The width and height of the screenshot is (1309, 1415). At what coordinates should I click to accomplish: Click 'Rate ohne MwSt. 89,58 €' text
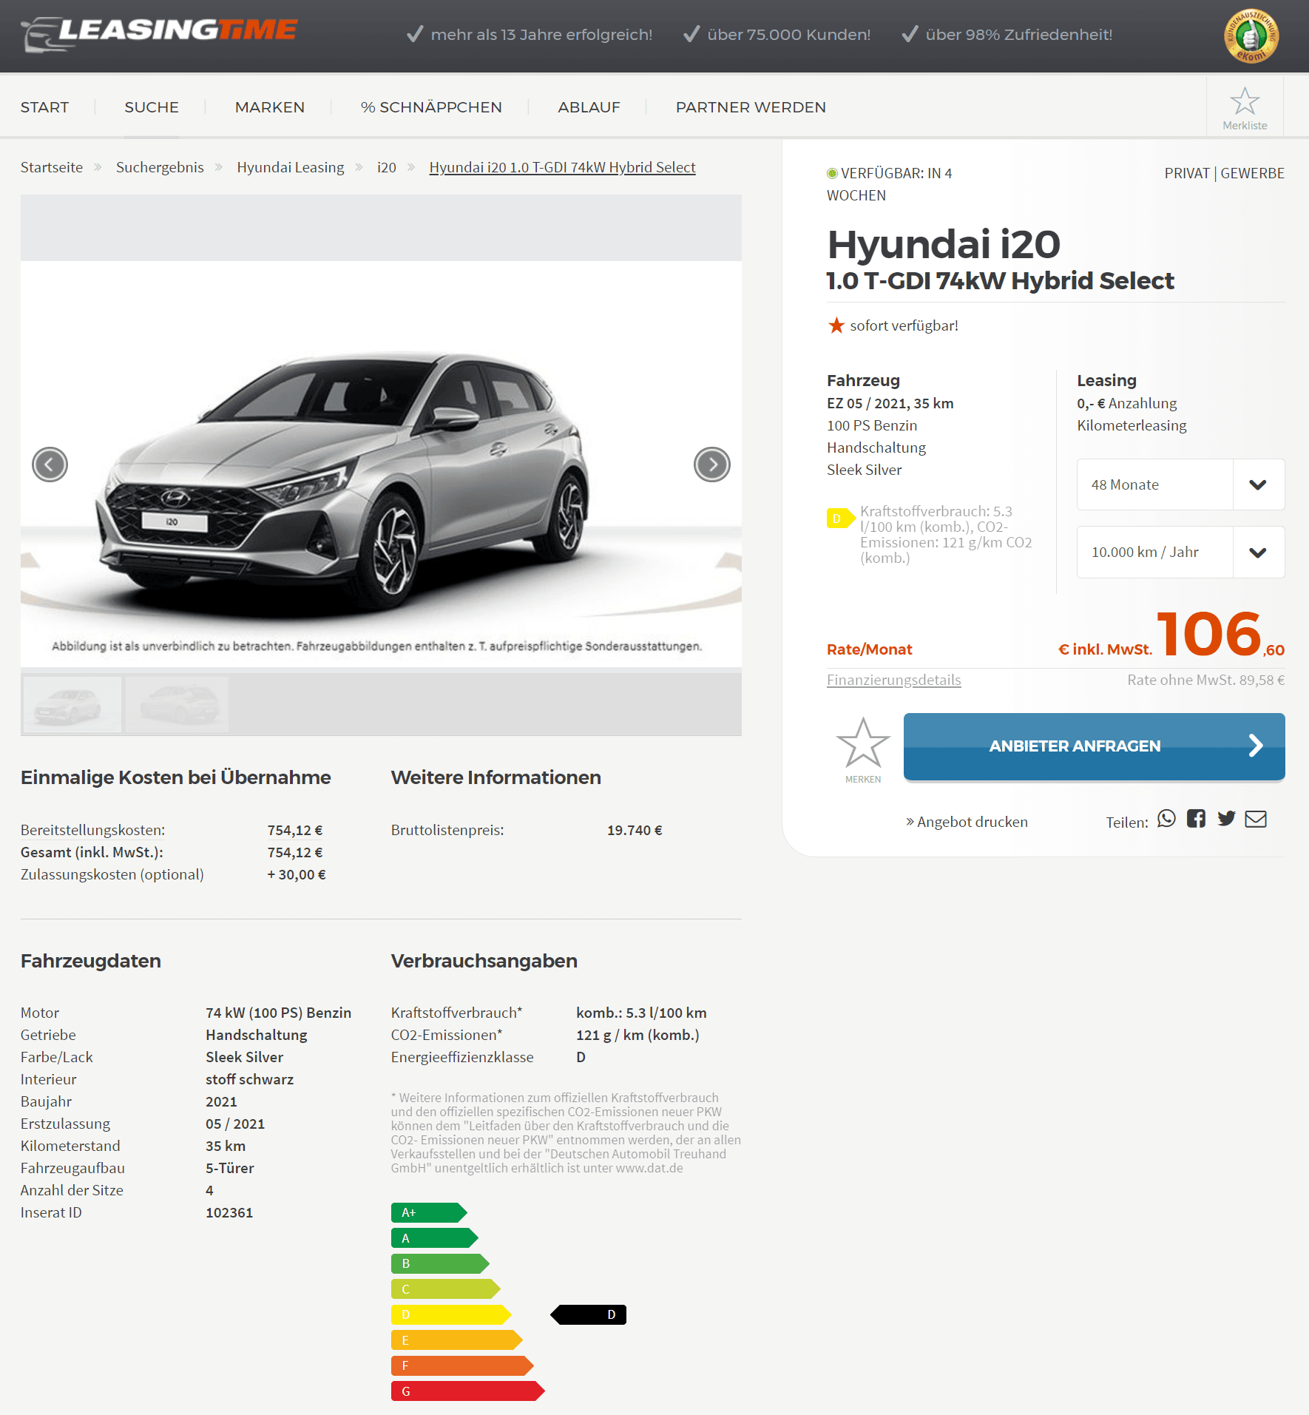pyautogui.click(x=1205, y=680)
